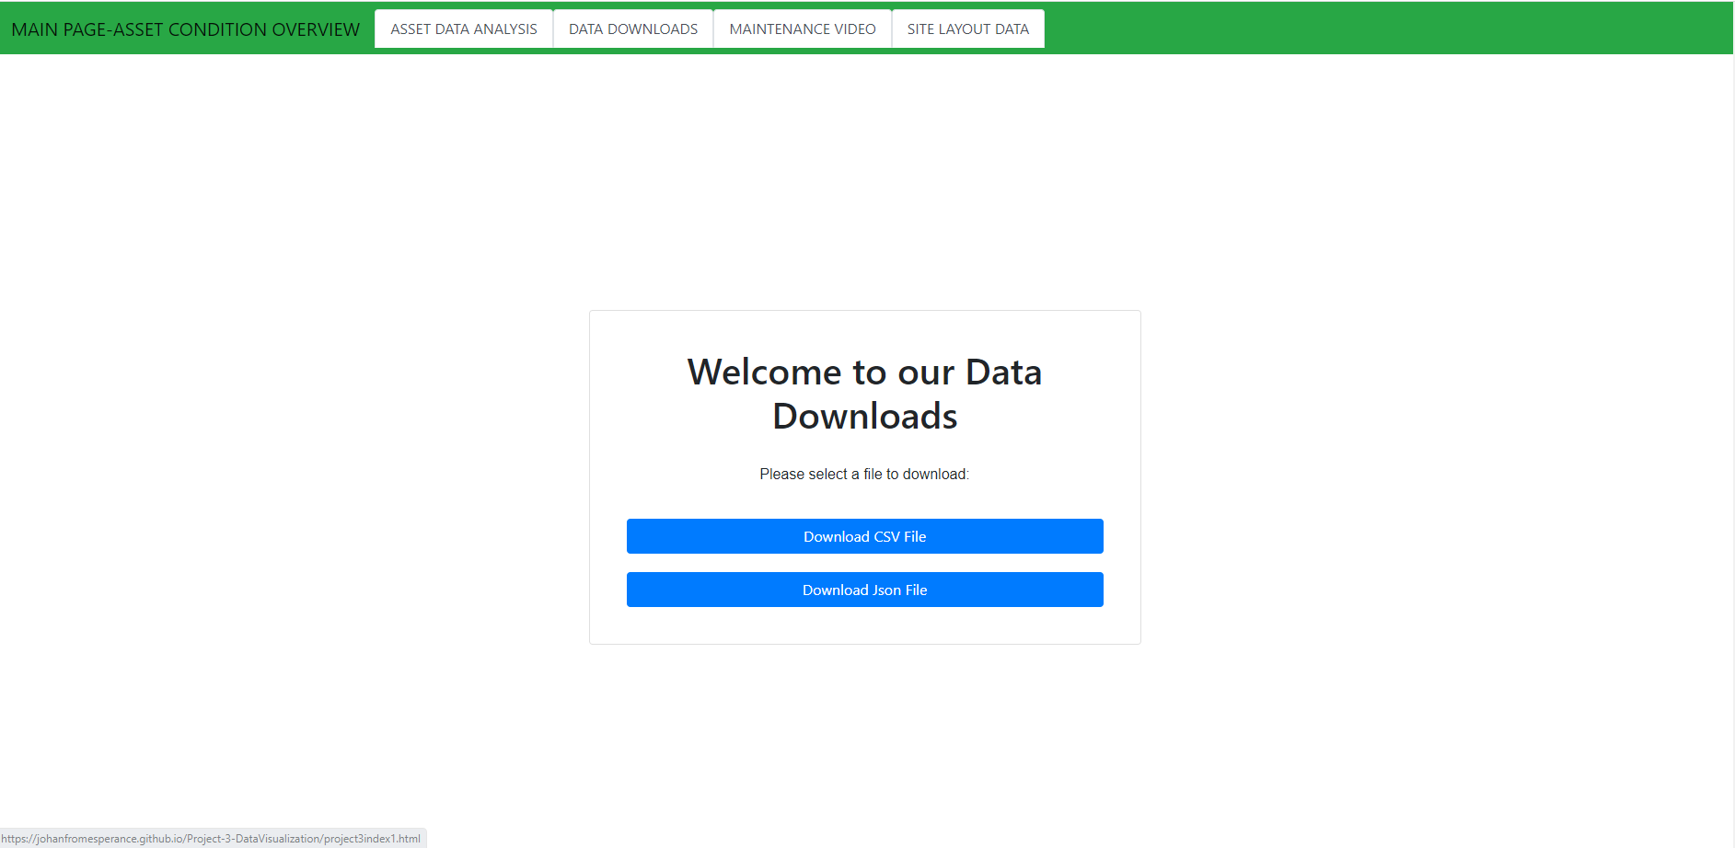Select the Welcome to our Data Downloads heading
Viewport: 1735px width, 848px height.
pos(864,394)
